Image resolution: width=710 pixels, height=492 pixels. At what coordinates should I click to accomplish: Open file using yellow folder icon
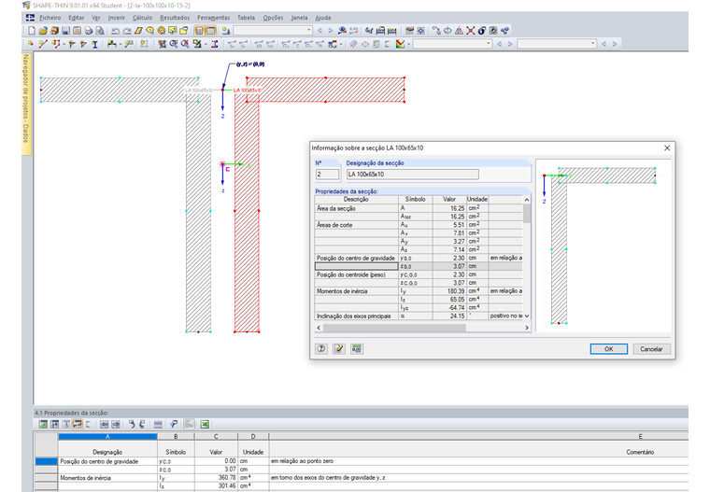pyautogui.click(x=43, y=31)
